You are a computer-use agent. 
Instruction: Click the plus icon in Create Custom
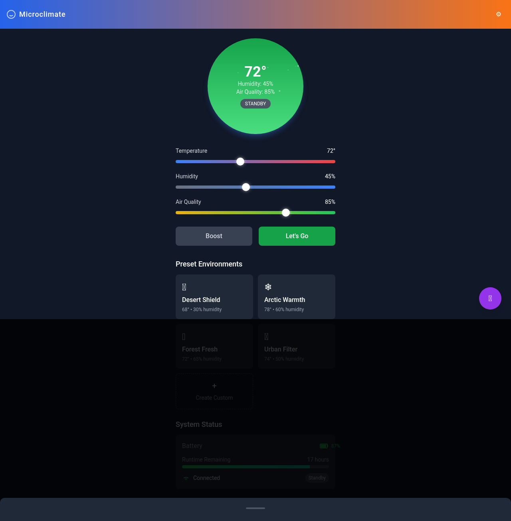click(214, 386)
